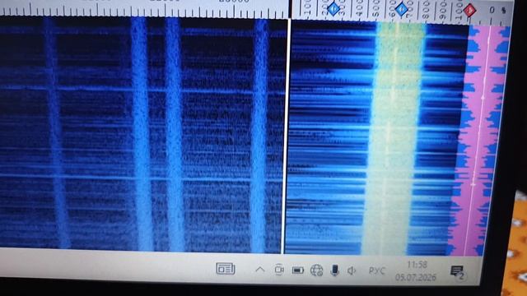Open the News and interests taskbar widget
Screen dimensions: 527x296
click(225, 269)
